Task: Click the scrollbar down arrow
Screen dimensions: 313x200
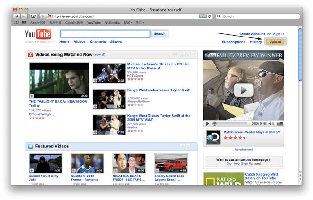Action: coord(300,179)
